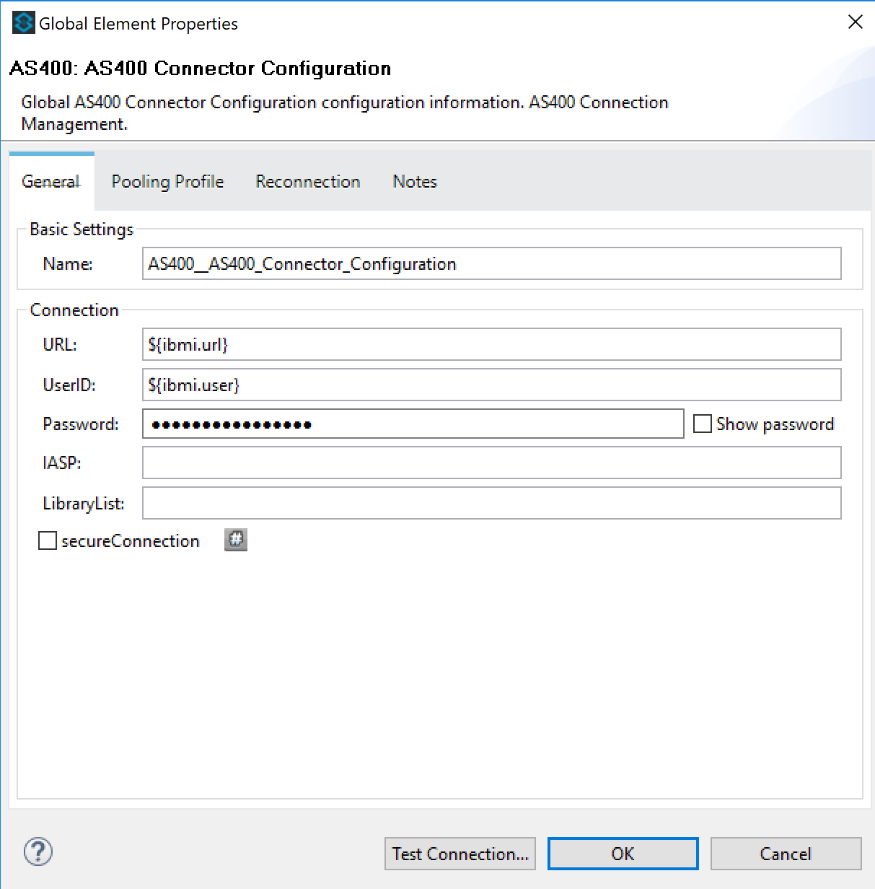The height and width of the screenshot is (889, 875).
Task: Confirm with the OK button
Action: click(623, 854)
